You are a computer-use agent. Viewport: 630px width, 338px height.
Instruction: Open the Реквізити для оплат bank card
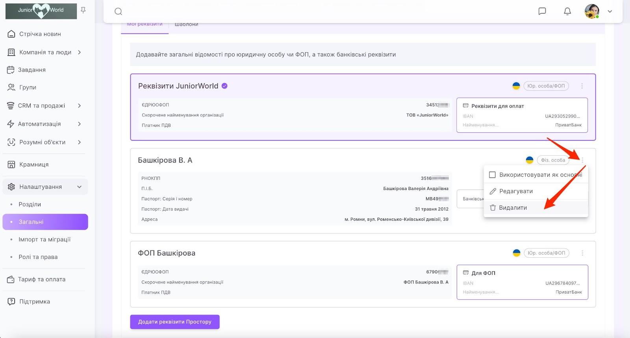tap(522, 115)
